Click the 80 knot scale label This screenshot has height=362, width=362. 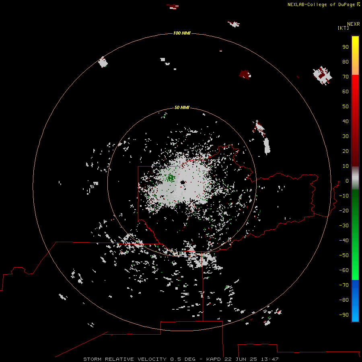click(346, 62)
